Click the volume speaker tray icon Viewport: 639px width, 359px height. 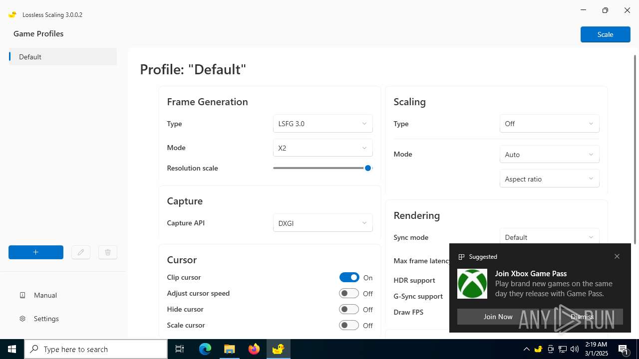[x=575, y=349]
